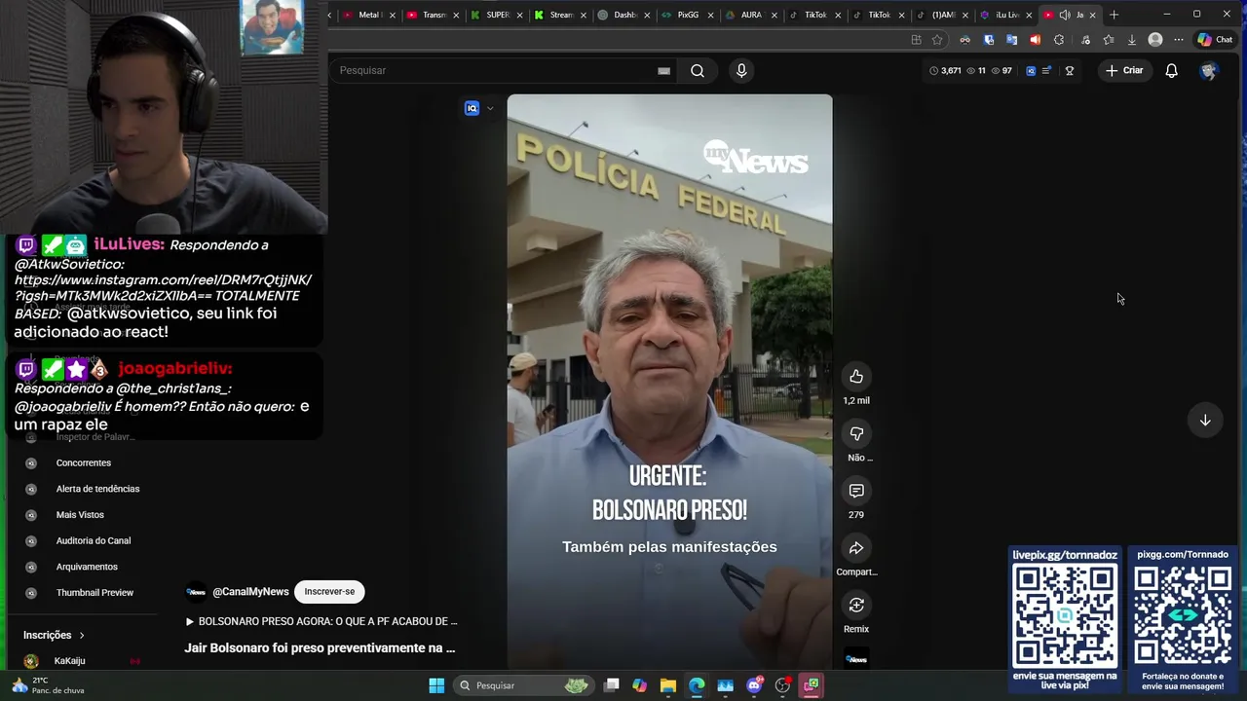This screenshot has height=701, width=1247.
Task: Open Thumbnail Preview sidebar item
Action: [94, 592]
